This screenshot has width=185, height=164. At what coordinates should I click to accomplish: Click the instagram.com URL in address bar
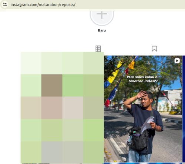click(43, 4)
